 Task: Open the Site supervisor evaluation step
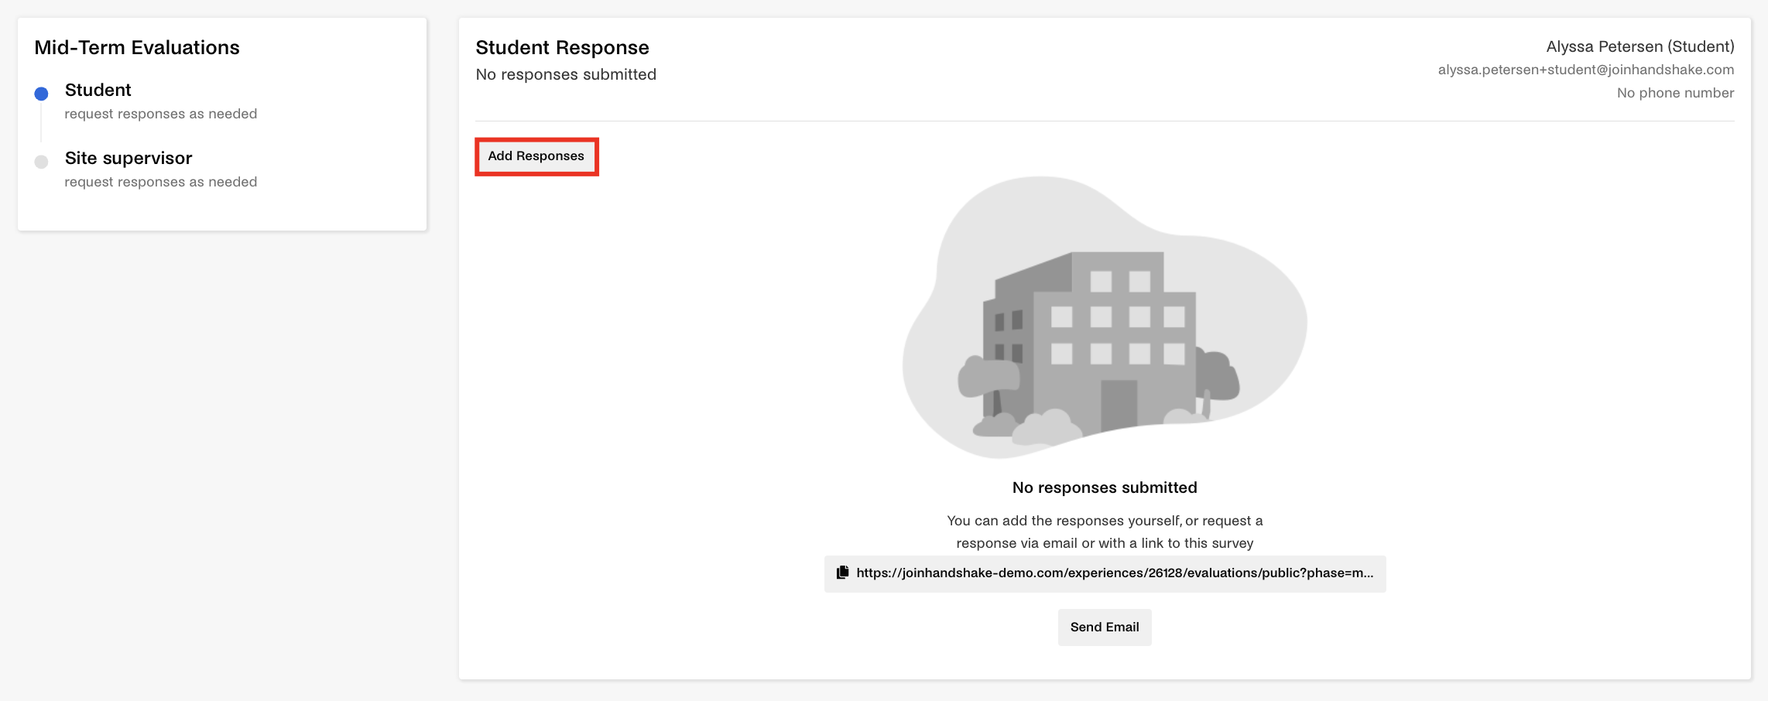(128, 158)
